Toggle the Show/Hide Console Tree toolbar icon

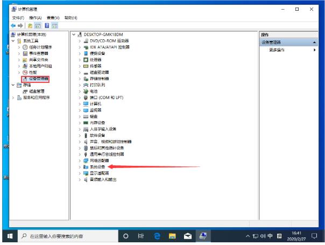(x=38, y=26)
